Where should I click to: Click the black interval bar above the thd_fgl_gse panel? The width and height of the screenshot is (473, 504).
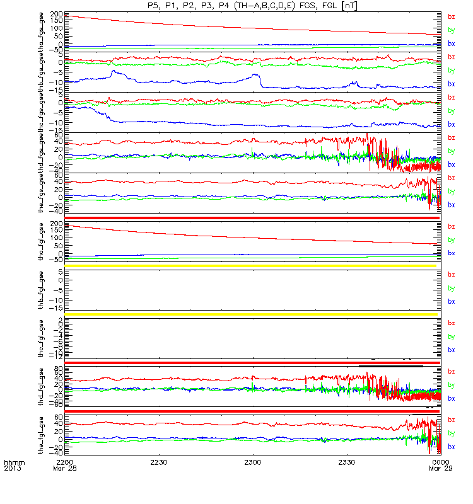pyautogui.click(x=390, y=366)
